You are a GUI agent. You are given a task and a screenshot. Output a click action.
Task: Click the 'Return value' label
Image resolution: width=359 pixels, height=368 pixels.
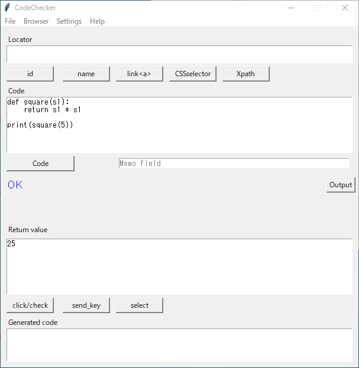[28, 230]
